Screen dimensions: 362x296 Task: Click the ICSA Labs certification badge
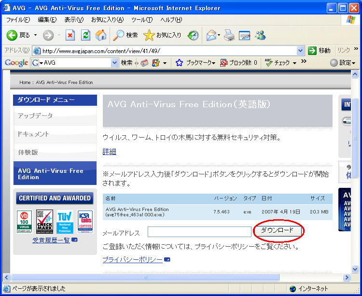(85, 222)
